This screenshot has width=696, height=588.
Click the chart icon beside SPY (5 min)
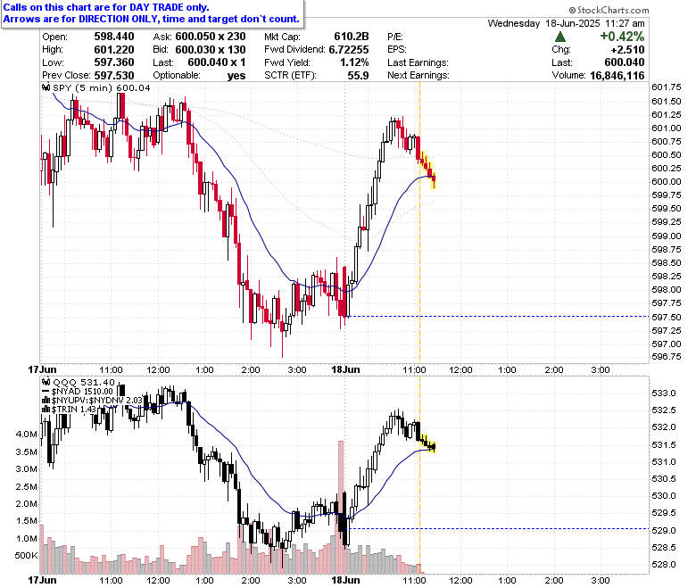(46, 87)
